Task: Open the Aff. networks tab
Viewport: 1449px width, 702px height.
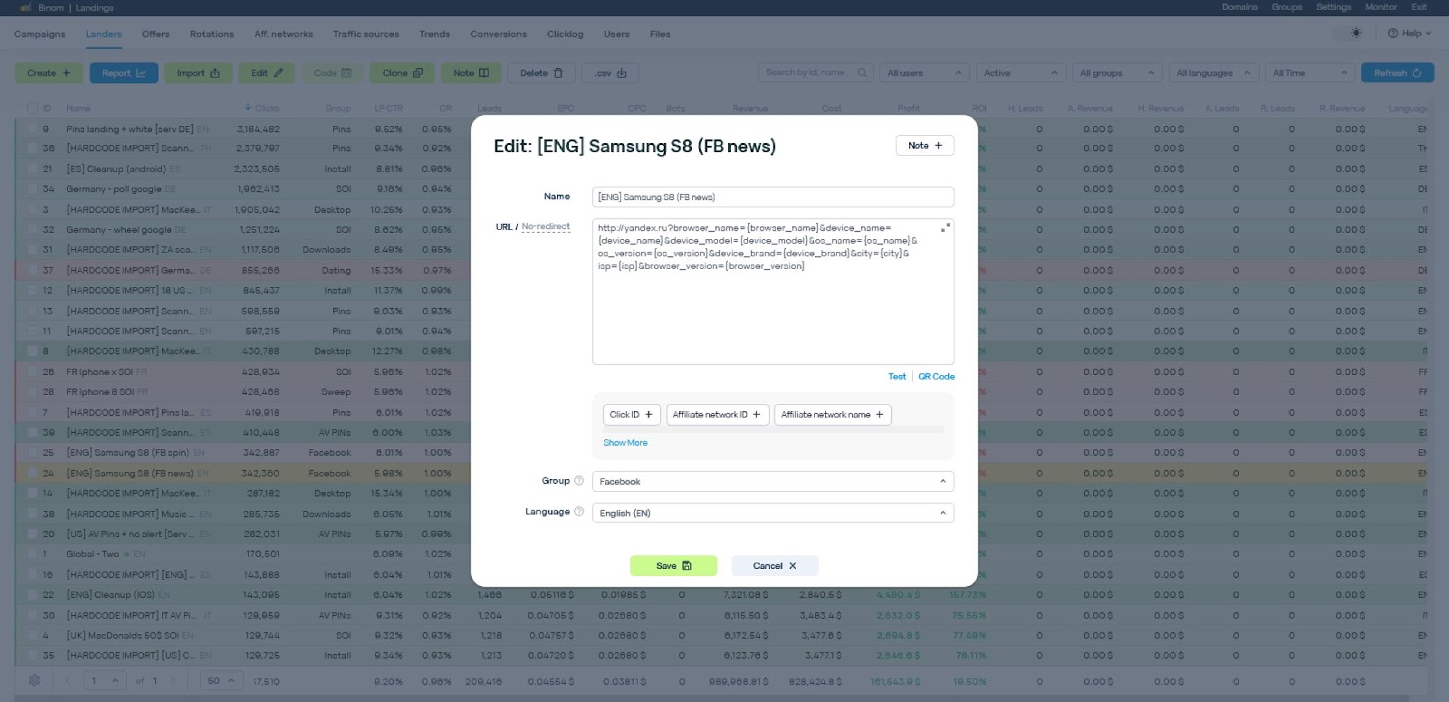Action: coord(283,34)
